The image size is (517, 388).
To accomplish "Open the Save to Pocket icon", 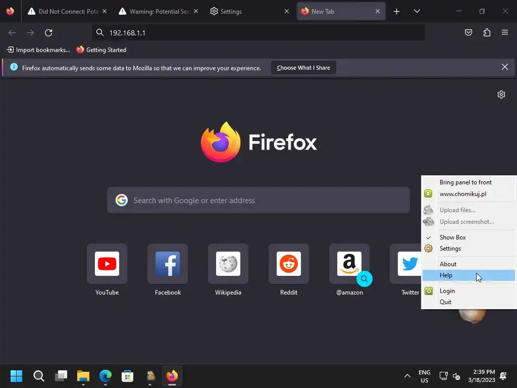I will [468, 32].
